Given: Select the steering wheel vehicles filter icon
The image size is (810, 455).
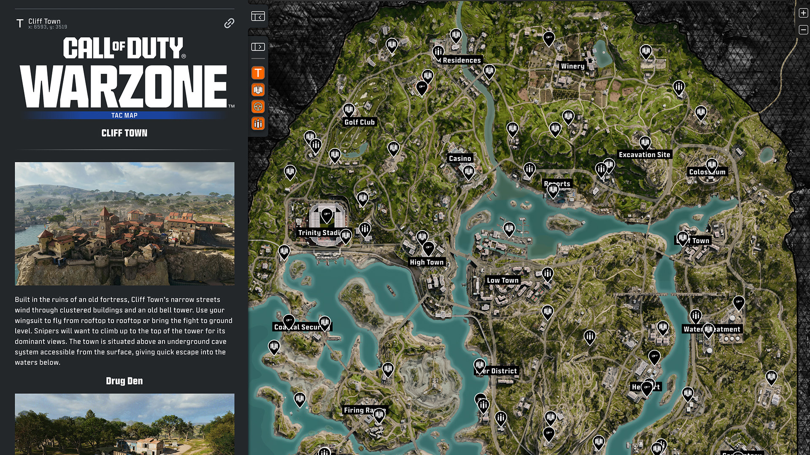Looking at the screenshot, I should point(258,106).
